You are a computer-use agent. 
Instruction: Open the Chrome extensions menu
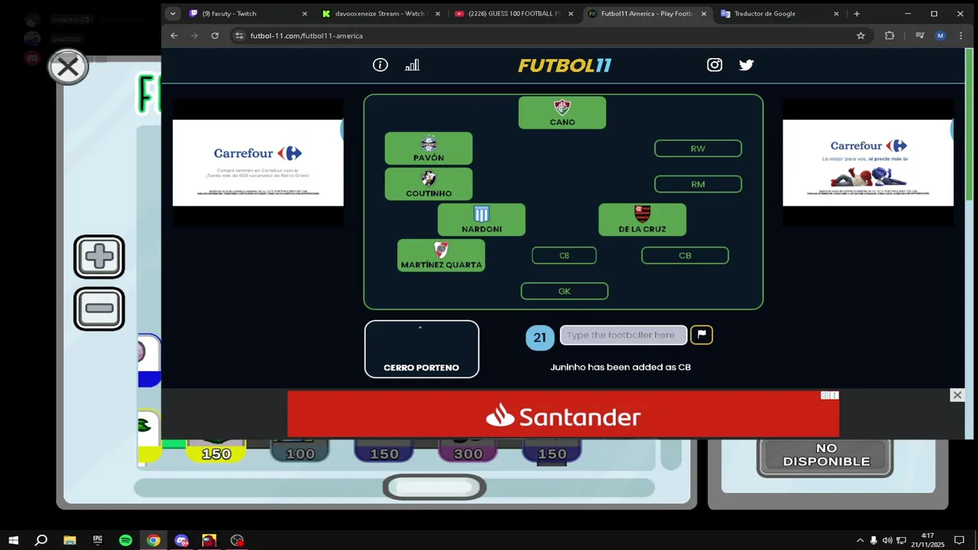click(889, 36)
